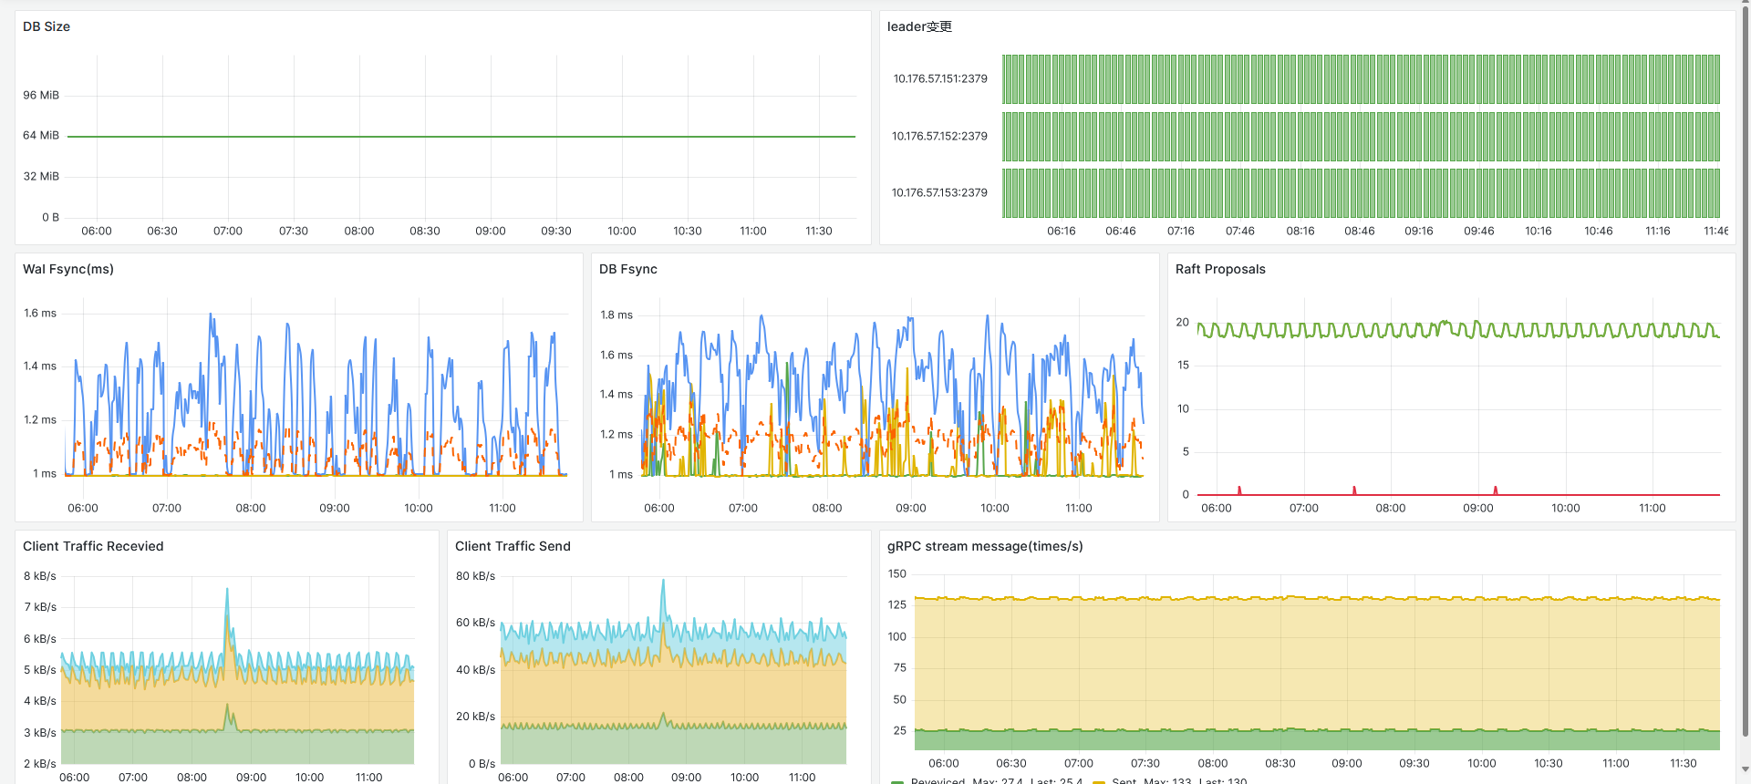Click the 8 kB/s axis label in Traffic Recevied
Screen dimensions: 1751x784
click(x=40, y=576)
